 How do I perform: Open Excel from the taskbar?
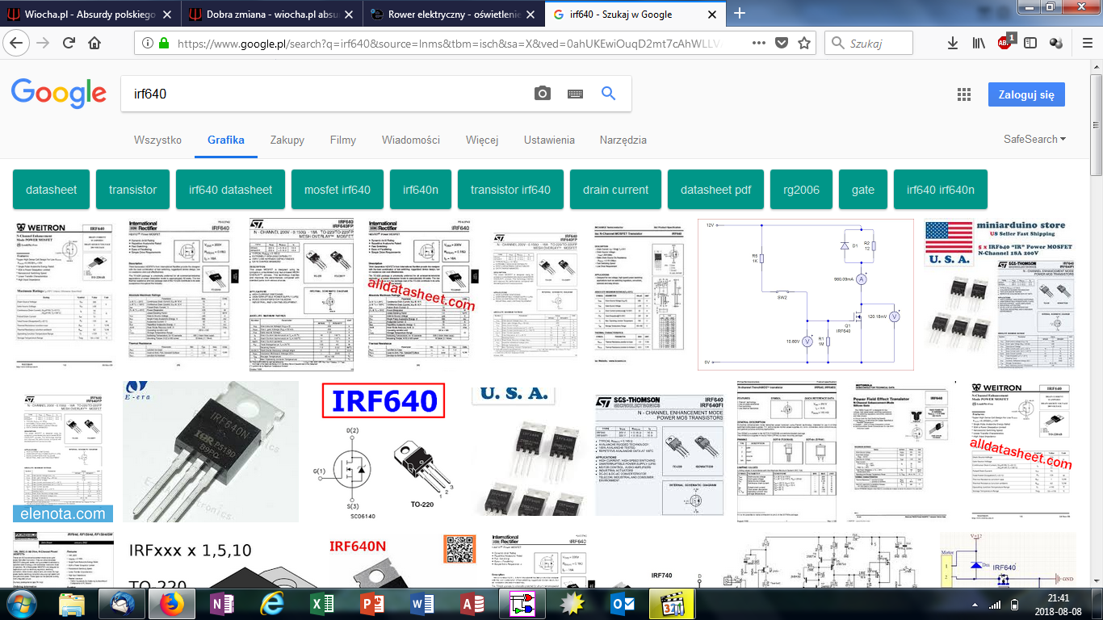coord(322,604)
